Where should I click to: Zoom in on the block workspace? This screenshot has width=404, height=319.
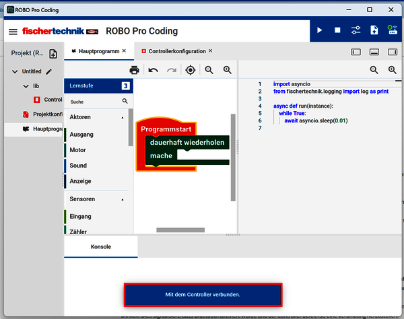[228, 70]
